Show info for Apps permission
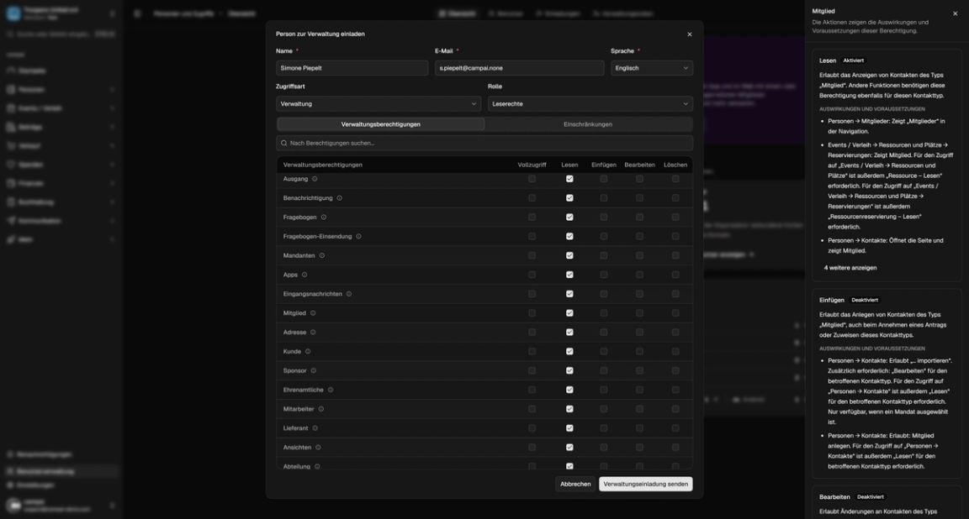 [x=304, y=275]
